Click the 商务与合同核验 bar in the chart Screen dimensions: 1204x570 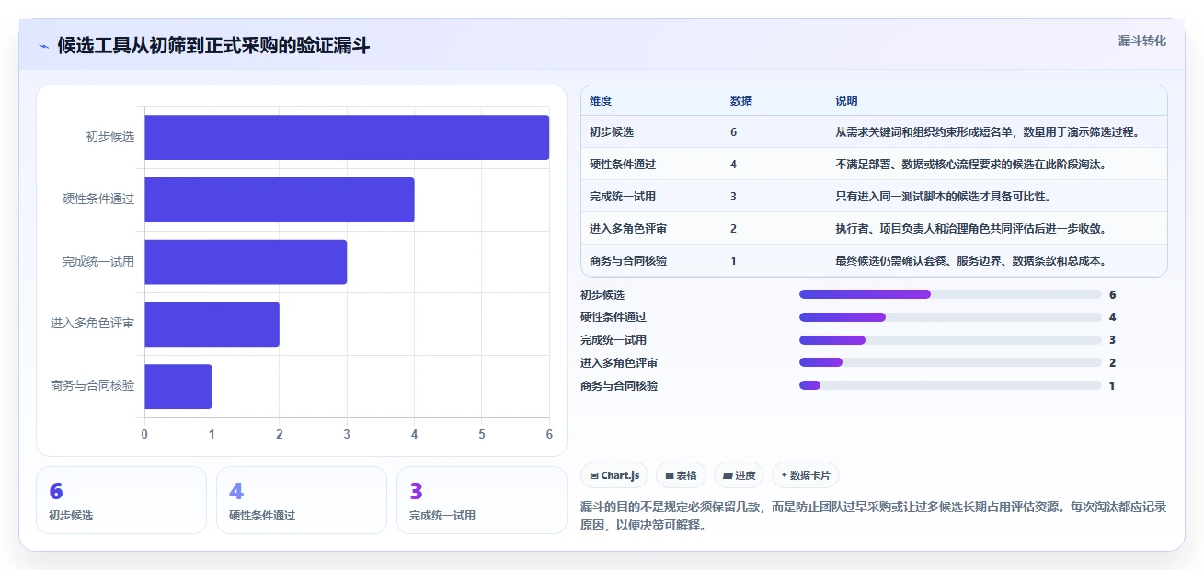click(x=178, y=386)
